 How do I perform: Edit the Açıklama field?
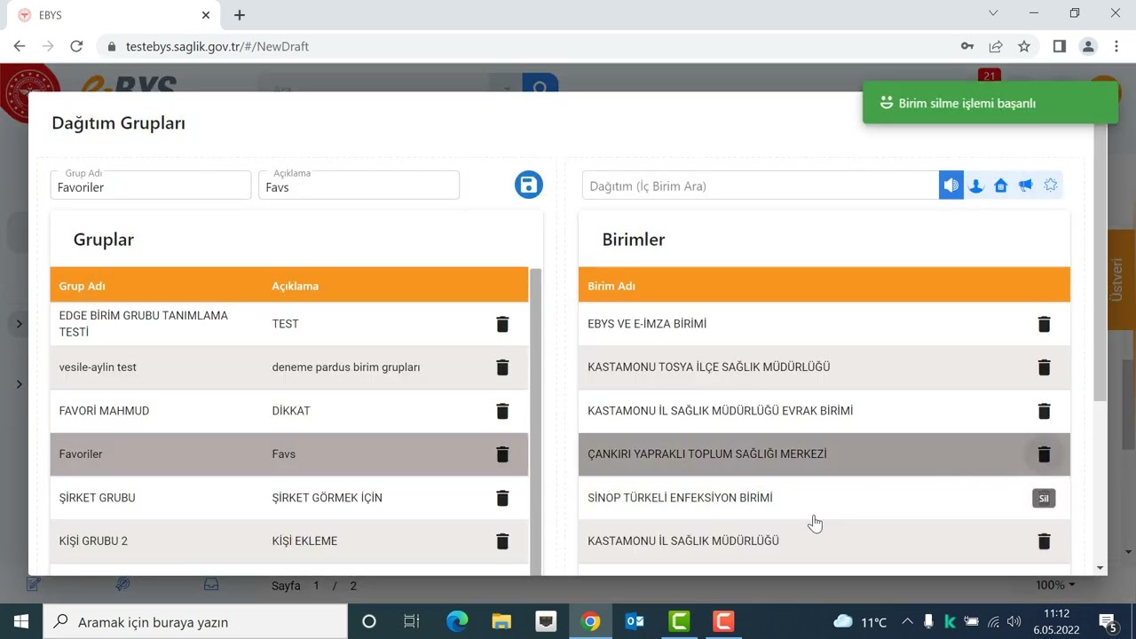[x=359, y=185]
